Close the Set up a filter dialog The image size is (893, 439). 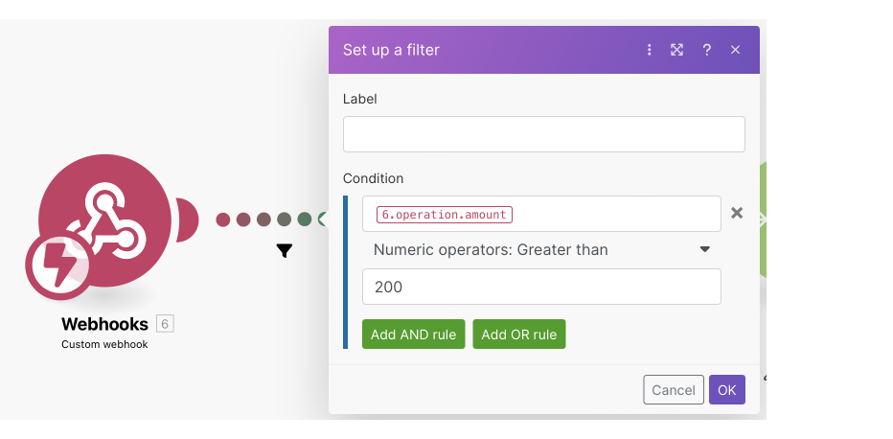[735, 50]
